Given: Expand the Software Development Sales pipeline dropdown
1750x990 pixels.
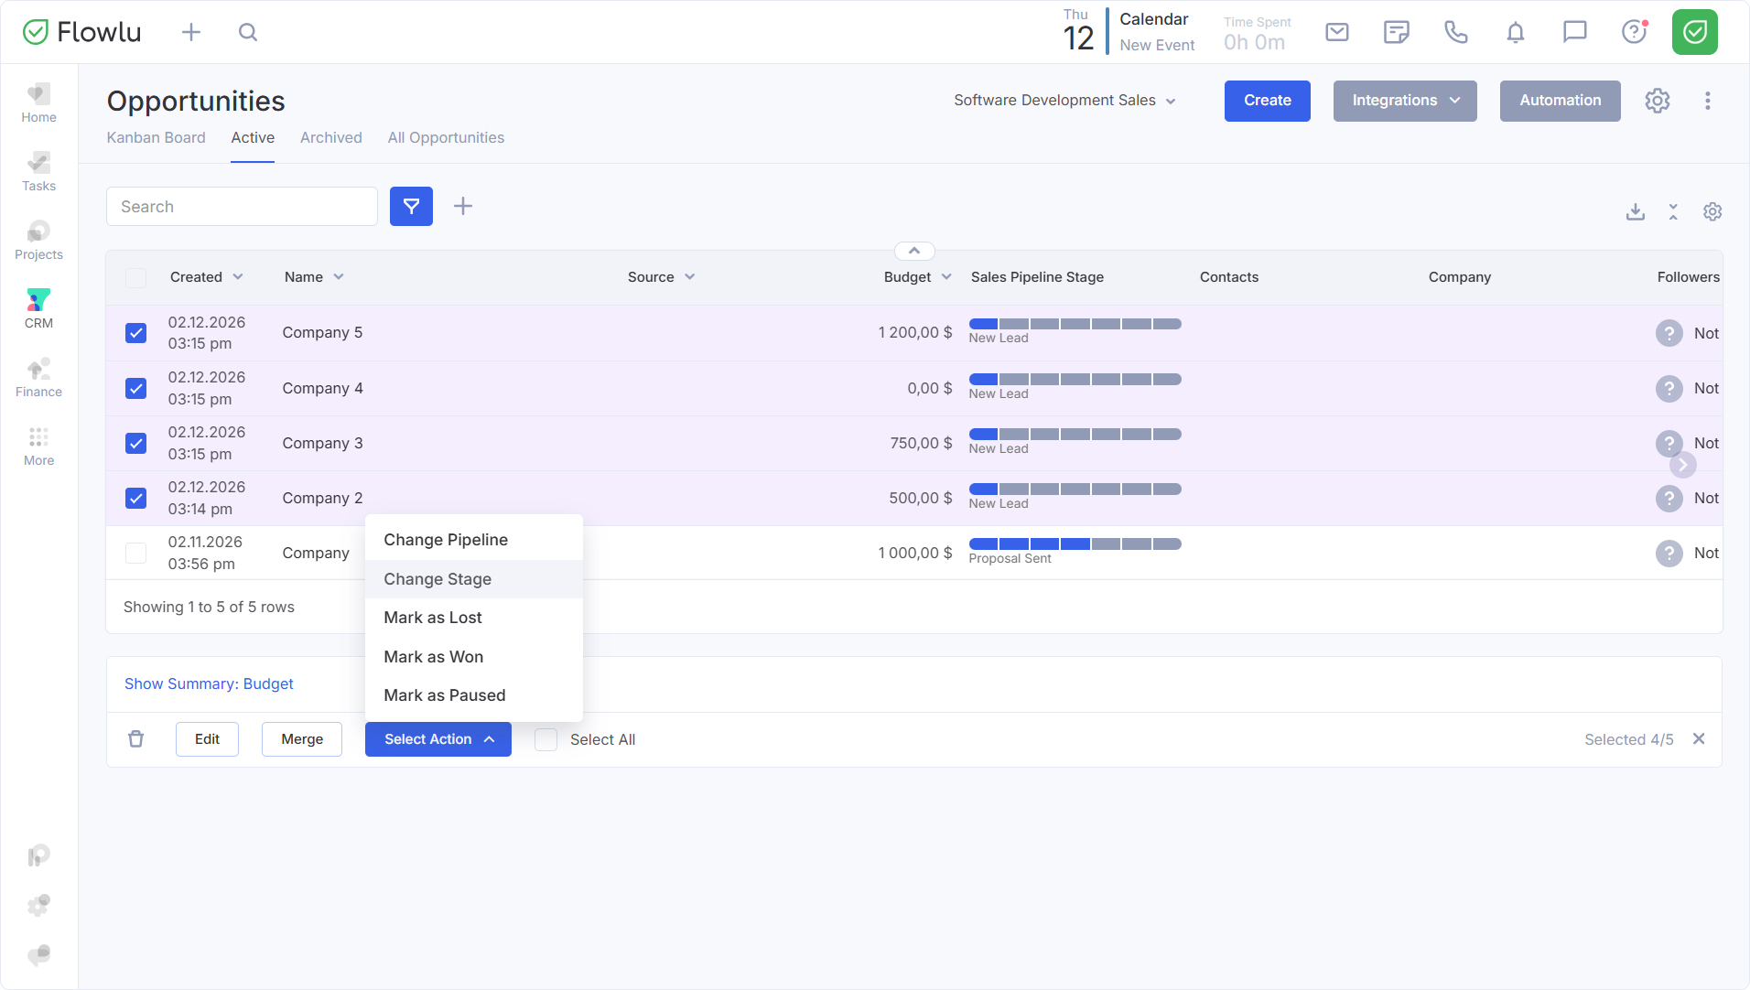Looking at the screenshot, I should point(1064,101).
